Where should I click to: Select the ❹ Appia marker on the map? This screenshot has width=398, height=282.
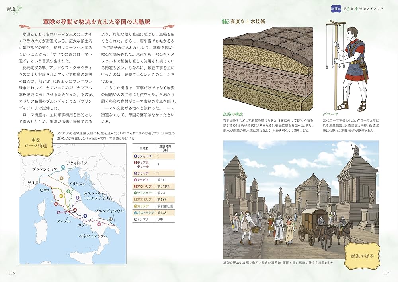tap(98, 224)
